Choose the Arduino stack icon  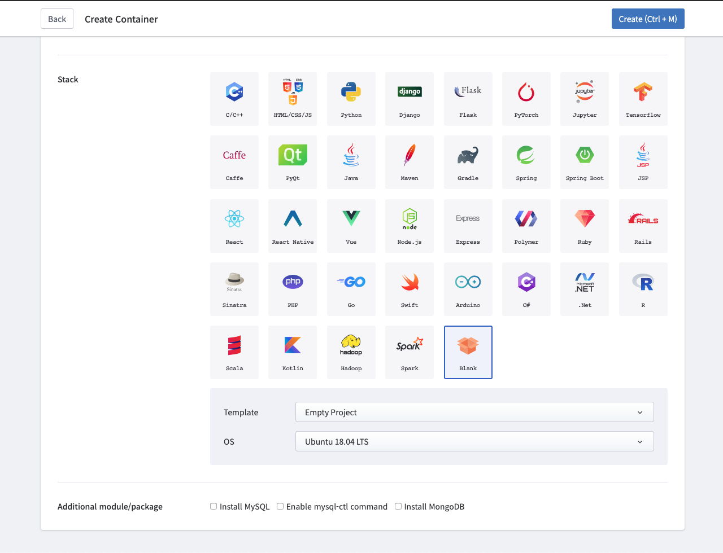pyautogui.click(x=468, y=289)
